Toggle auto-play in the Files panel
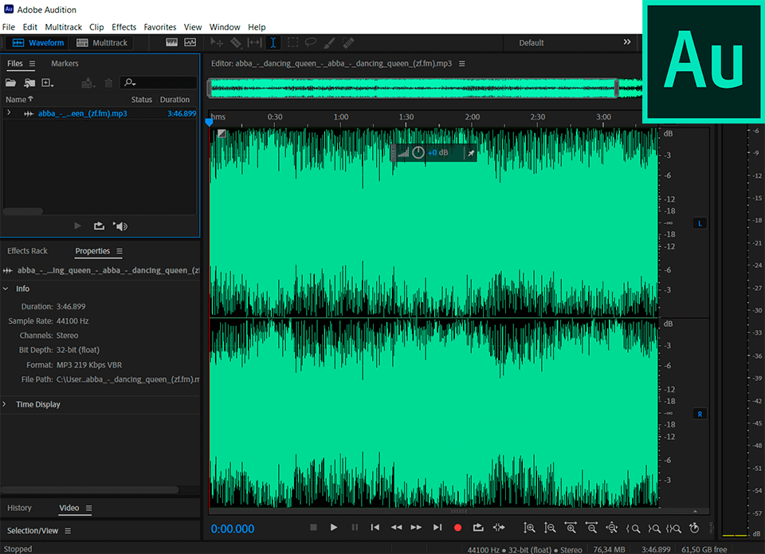Image resolution: width=765 pixels, height=554 pixels. (120, 226)
